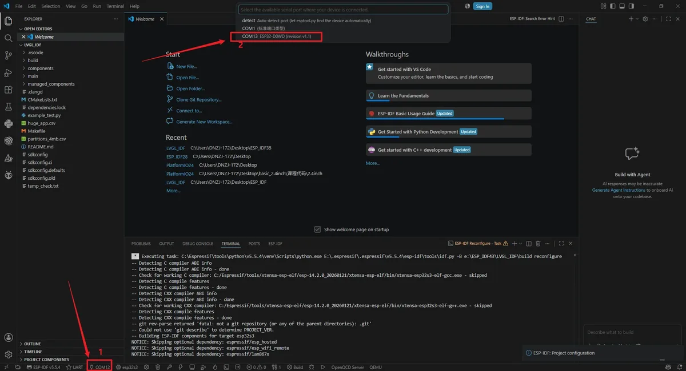Image resolution: width=686 pixels, height=371 pixels.
Task: Open the Extensions view in activity bar
Action: pyautogui.click(x=8, y=90)
